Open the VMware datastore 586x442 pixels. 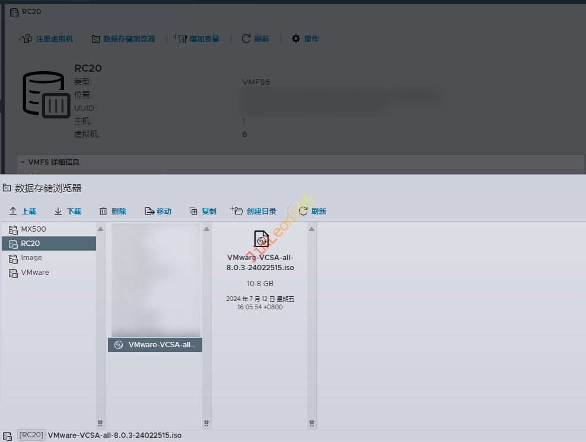tap(35, 273)
